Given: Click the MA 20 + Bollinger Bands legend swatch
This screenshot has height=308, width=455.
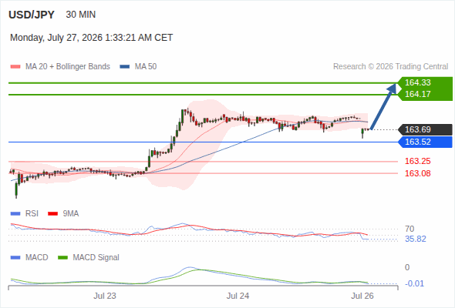Looking at the screenshot, I should (15, 67).
